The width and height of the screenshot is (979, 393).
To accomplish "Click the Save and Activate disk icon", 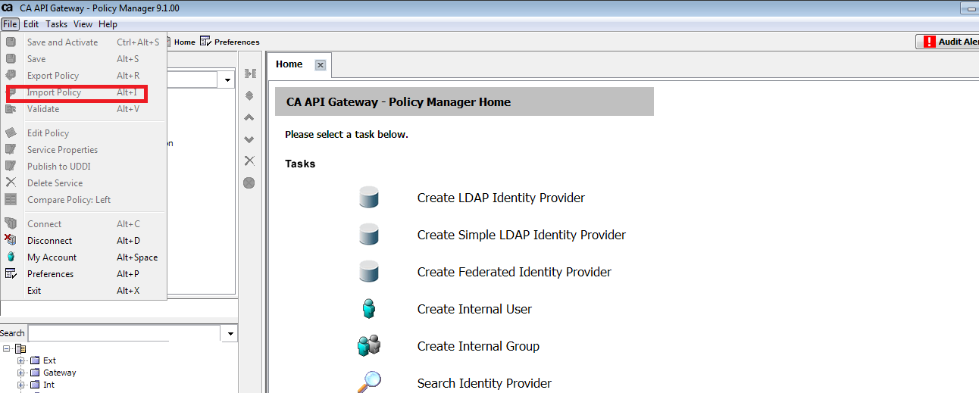I will point(11,42).
